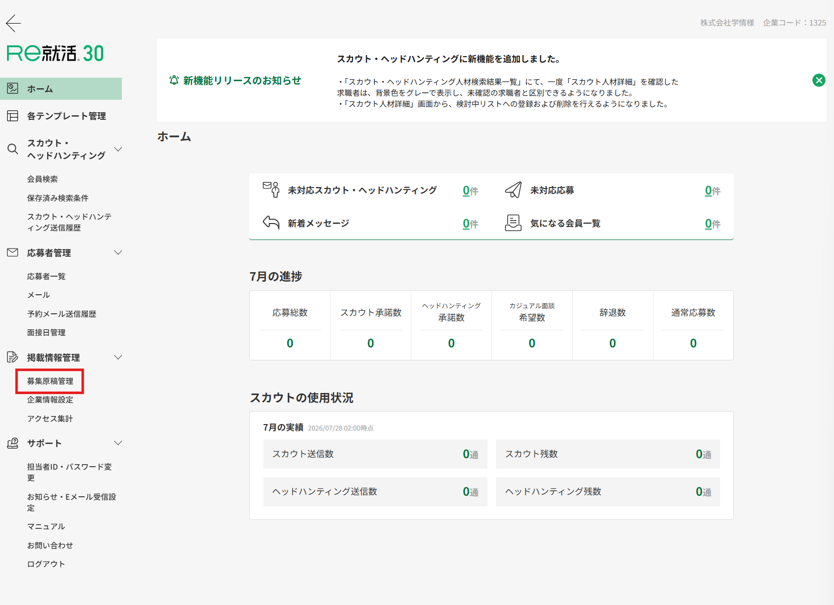The image size is (834, 605).
Task: Click the ヘッドハンティング残数 row
Action: pyautogui.click(x=608, y=492)
